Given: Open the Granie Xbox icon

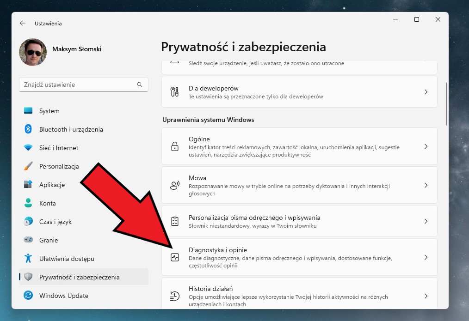Looking at the screenshot, I should pos(29,240).
